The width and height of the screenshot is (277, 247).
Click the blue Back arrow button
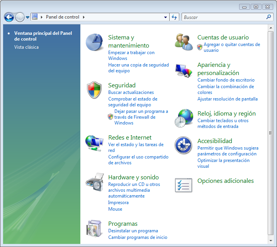pos(9,17)
